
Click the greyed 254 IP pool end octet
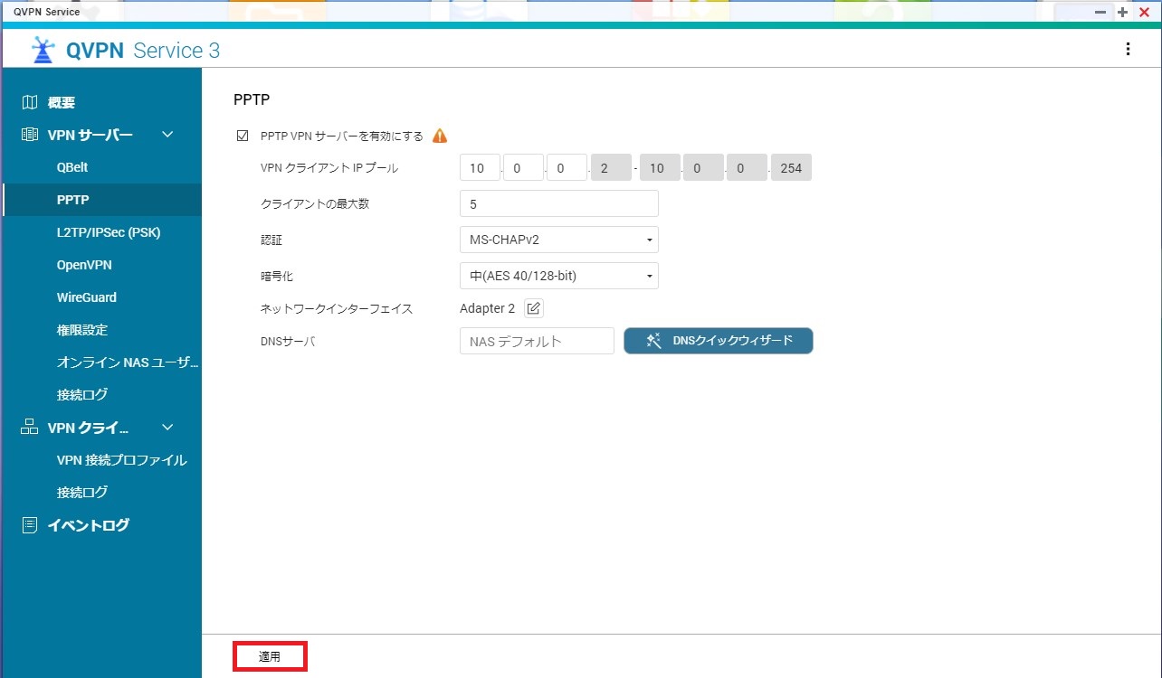click(791, 168)
